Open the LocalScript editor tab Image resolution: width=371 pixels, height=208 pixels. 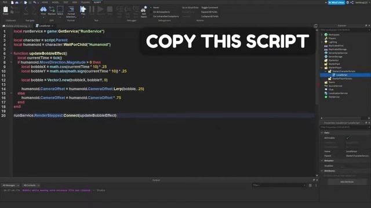pos(45,25)
